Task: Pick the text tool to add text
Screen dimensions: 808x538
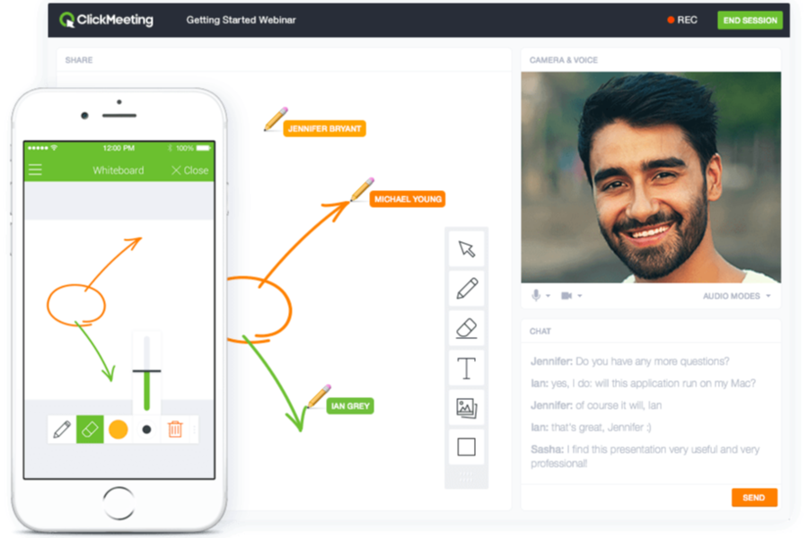Action: (466, 367)
